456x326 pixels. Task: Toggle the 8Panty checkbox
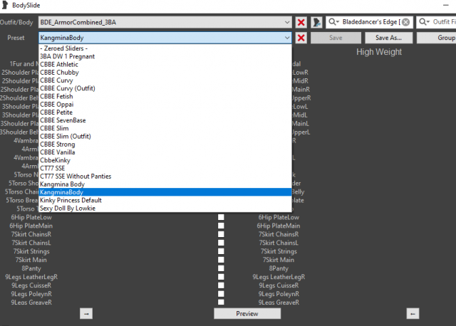click(221, 268)
